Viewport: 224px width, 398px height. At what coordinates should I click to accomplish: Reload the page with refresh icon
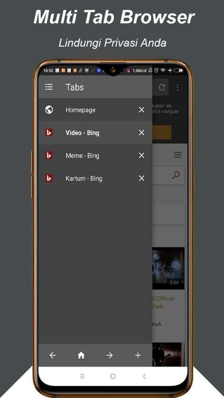coord(162,87)
